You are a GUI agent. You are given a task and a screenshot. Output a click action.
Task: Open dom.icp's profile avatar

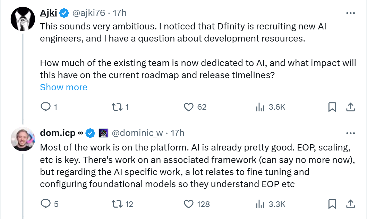pyautogui.click(x=23, y=139)
